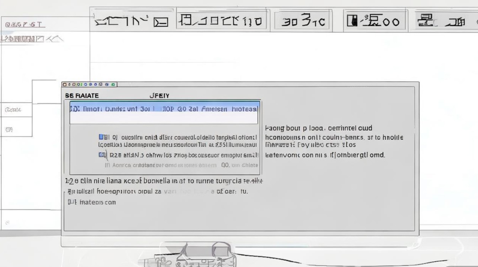Toggle the checkbox on the 'R2E' list row
The image size is (478, 267).
102,155
